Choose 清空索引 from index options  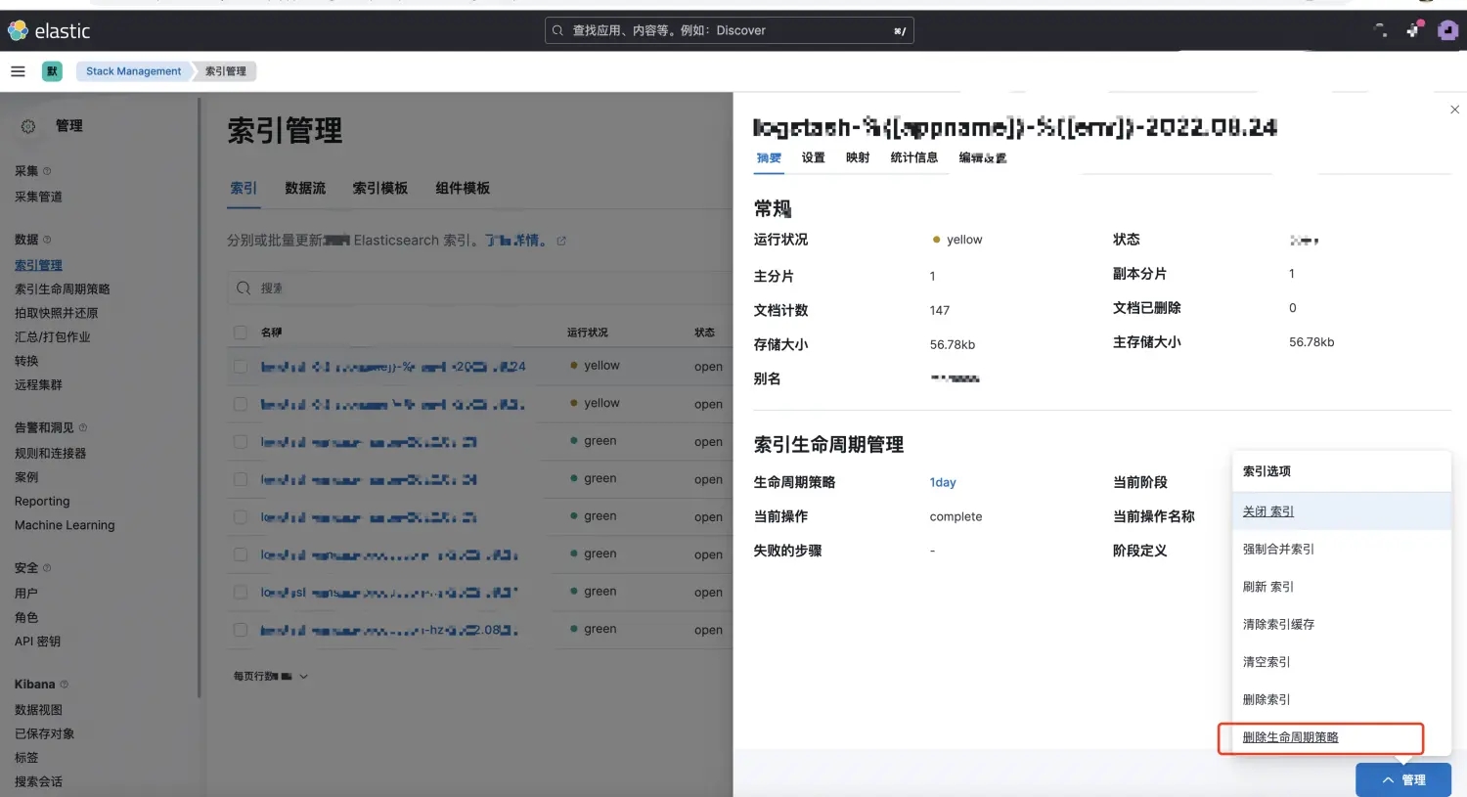click(x=1342, y=662)
